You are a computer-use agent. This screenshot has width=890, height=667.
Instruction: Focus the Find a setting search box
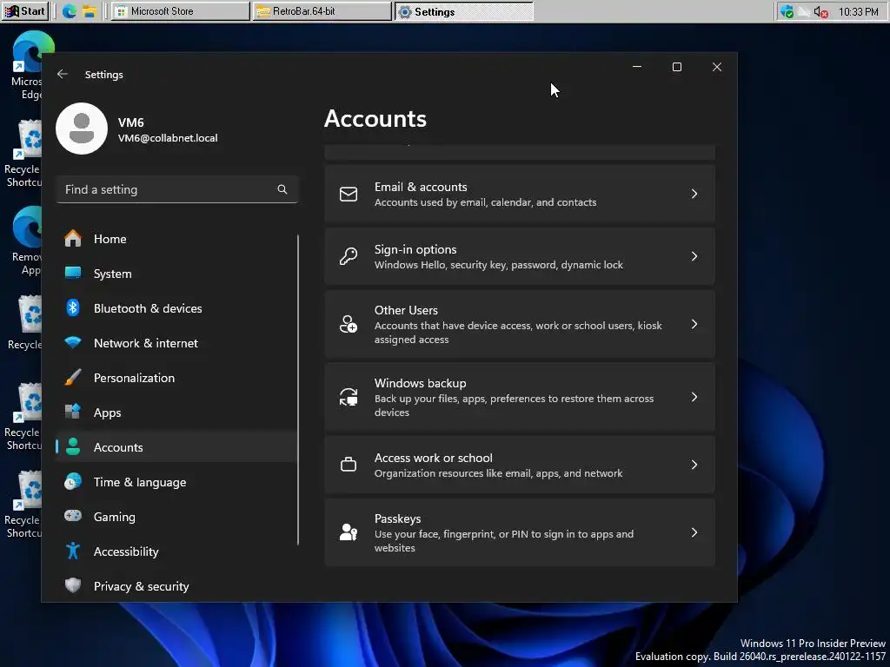177,189
